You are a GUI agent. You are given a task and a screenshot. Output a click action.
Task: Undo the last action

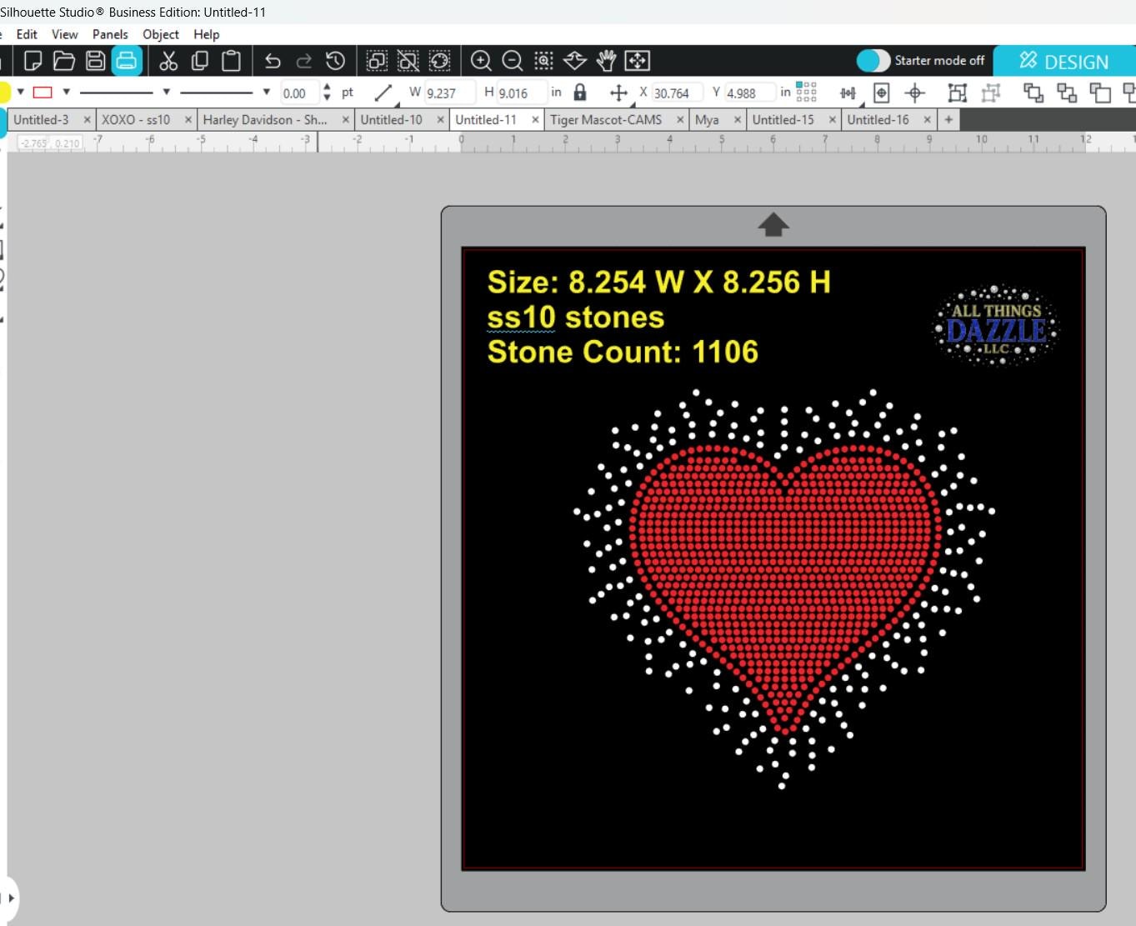tap(272, 61)
